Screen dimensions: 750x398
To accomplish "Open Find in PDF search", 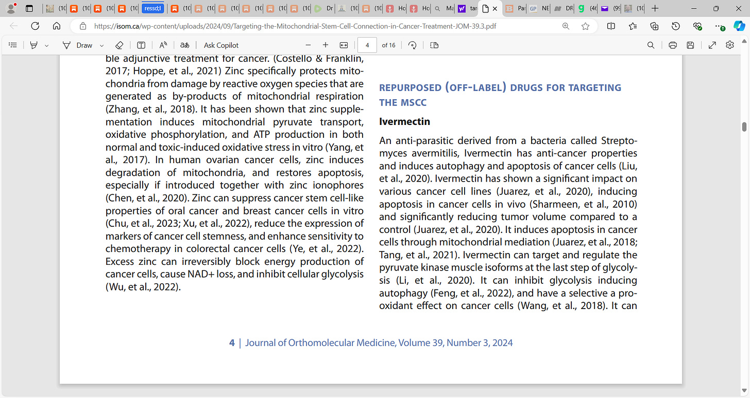I will [651, 45].
